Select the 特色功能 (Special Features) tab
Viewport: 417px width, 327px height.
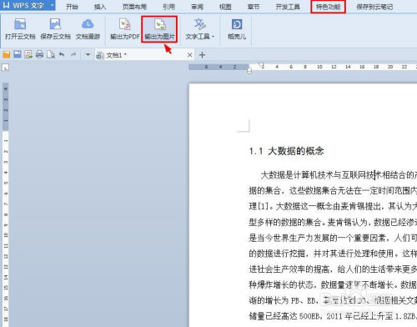pyautogui.click(x=328, y=7)
